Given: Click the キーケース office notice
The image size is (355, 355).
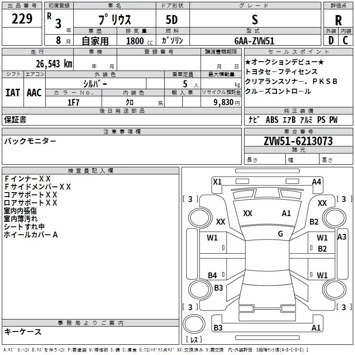Looking at the screenshot, I should (x=23, y=331).
